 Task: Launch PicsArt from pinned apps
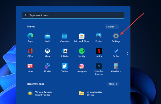(47, 68)
